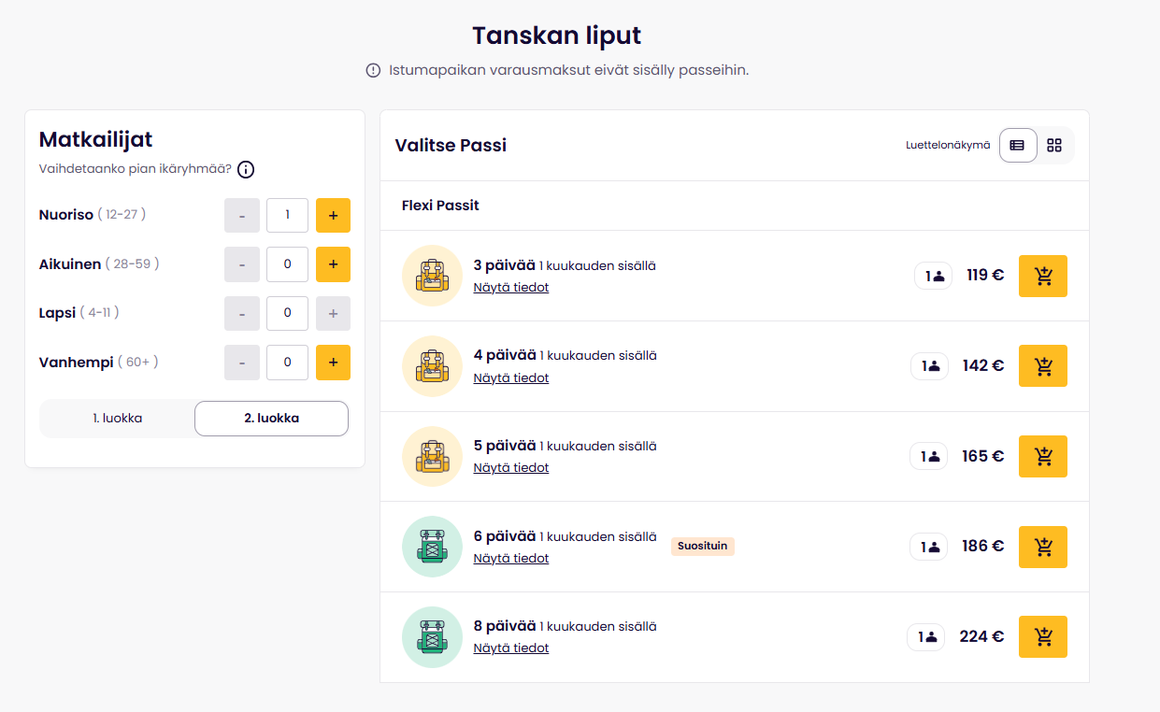The image size is (1160, 712).
Task: Show details for 3 päivää pass
Action: point(510,288)
